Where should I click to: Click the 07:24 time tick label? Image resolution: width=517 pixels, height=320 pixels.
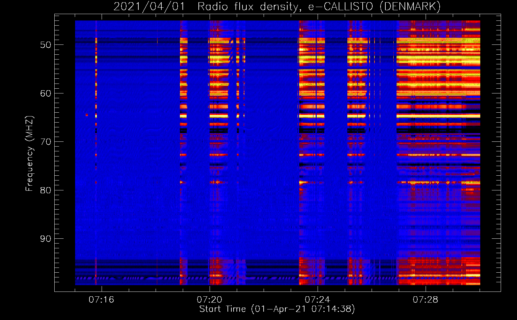click(x=317, y=300)
